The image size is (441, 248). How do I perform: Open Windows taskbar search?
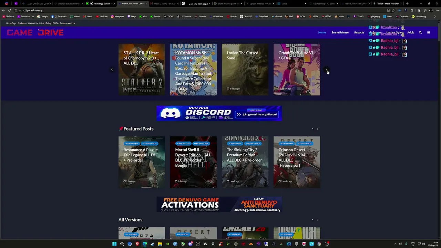click(x=122, y=244)
